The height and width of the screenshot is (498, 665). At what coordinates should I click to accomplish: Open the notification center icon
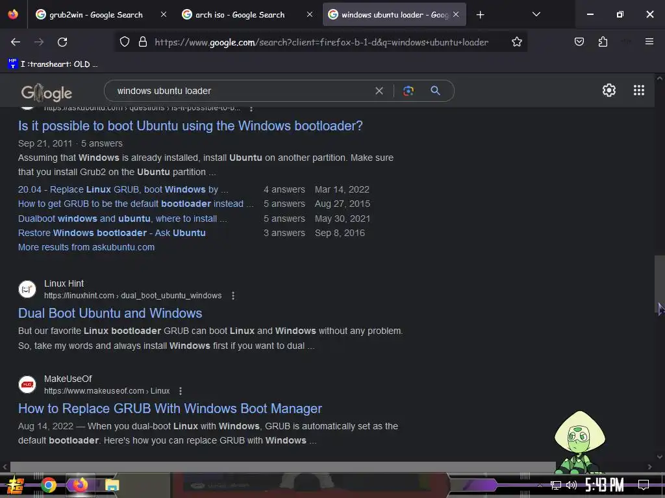644,485
